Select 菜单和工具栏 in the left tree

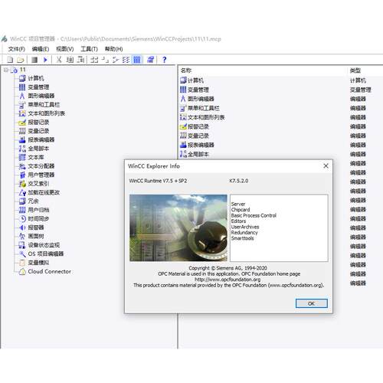coord(44,104)
